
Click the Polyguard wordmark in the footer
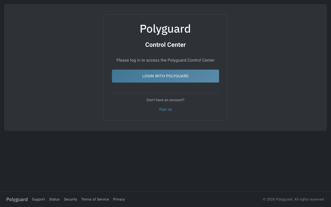(x=17, y=199)
